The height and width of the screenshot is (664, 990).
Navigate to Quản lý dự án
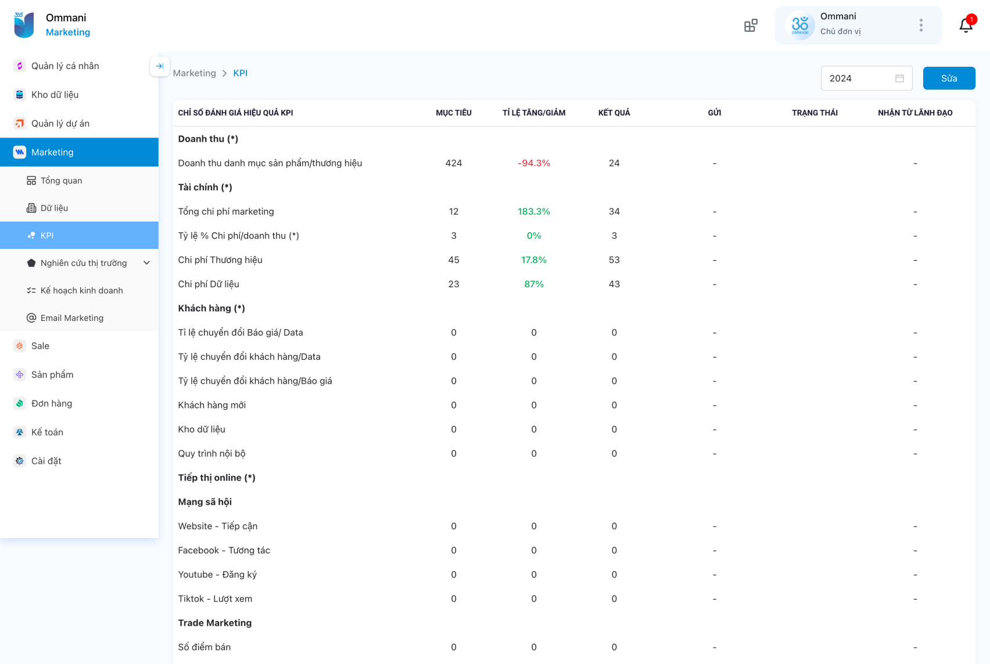click(60, 123)
